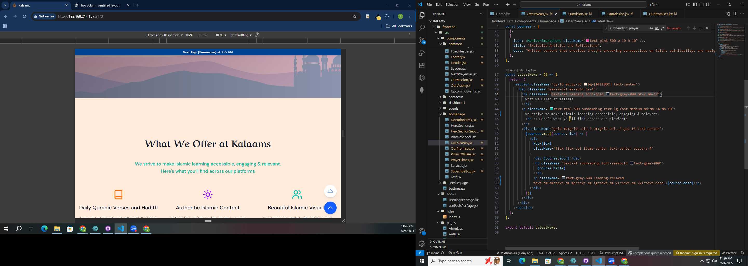Open the Search view in activity bar
Screen dimensions: 748x266
click(422, 28)
